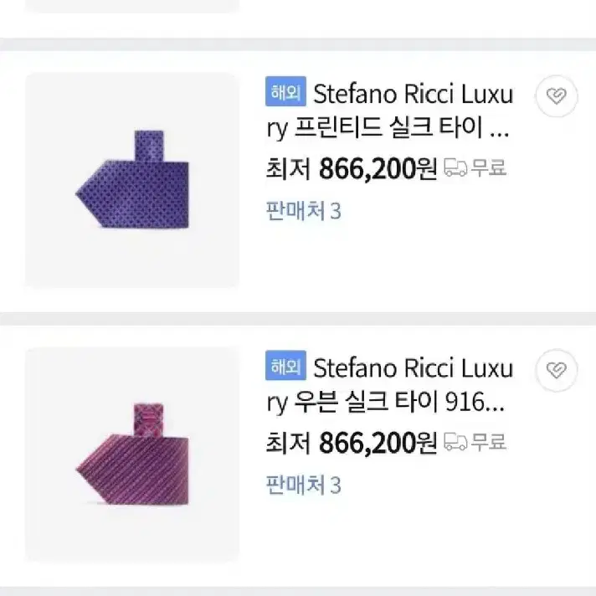Viewport: 596px width, 596px height.
Task: Click 무료 shipping label on woven tie
Action: [488, 442]
